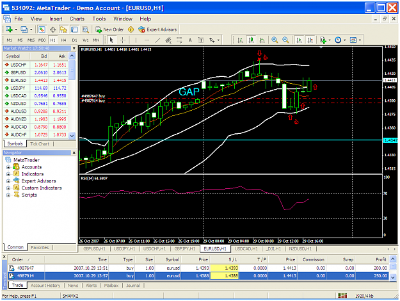Select order 4987647 in the Trade list
Viewport: 400px width, 301px height.
[198, 268]
